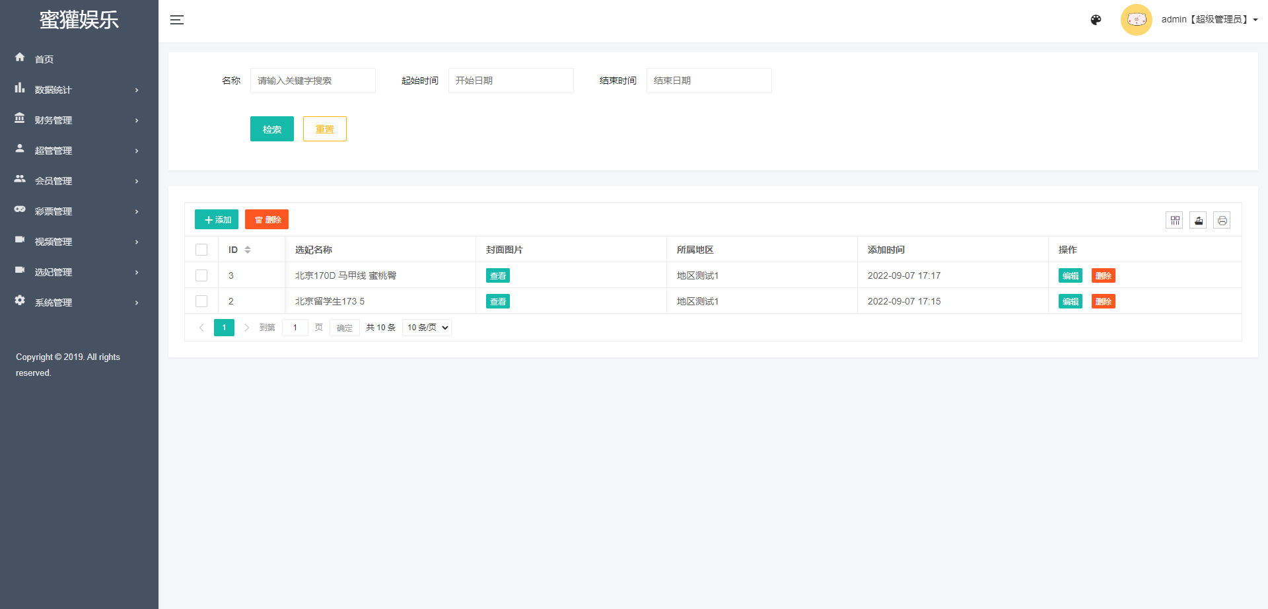Check the row with ID 3
This screenshot has height=609, width=1268.
click(x=201, y=275)
